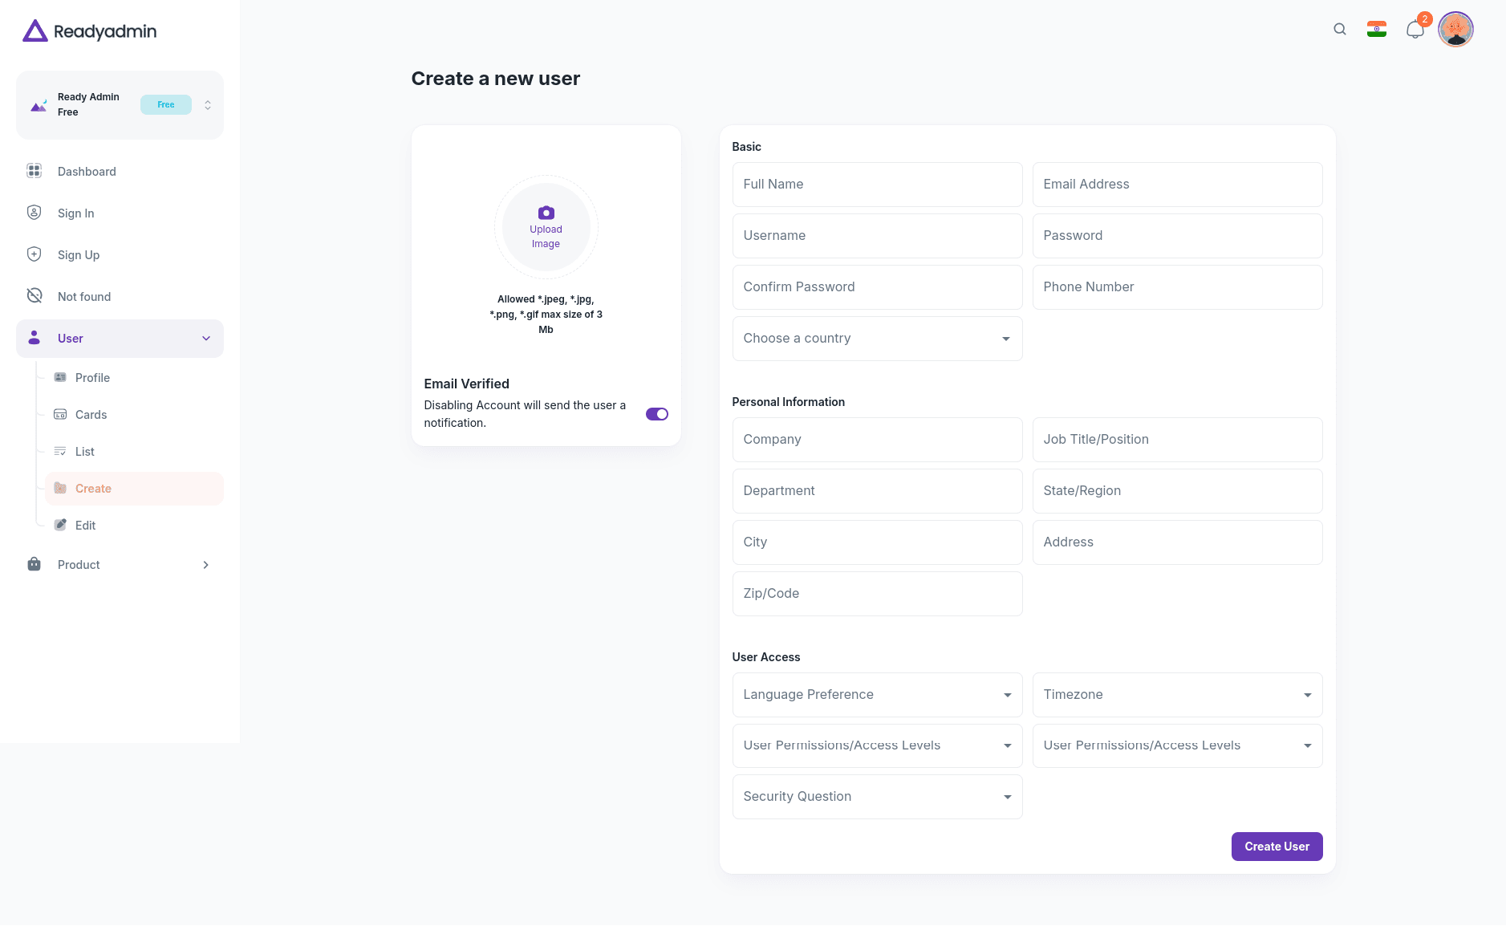The height and width of the screenshot is (926, 1506).
Task: Open the Choose a country dropdown
Action: (876, 338)
